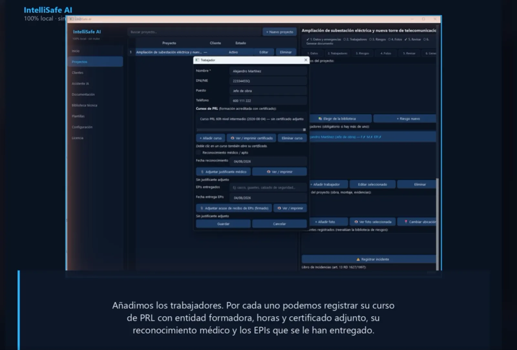Click the Cliente column header

coord(215,43)
